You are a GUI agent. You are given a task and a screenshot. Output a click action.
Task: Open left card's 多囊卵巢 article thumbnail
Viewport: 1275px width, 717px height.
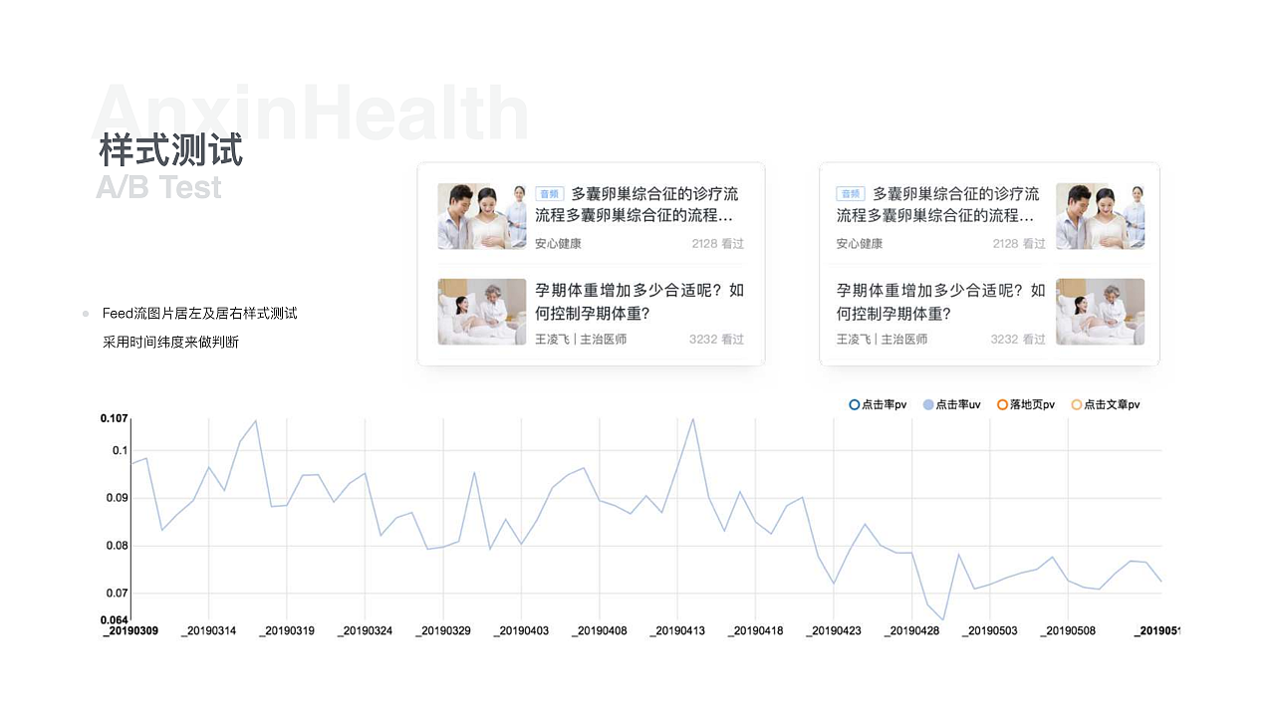click(482, 216)
